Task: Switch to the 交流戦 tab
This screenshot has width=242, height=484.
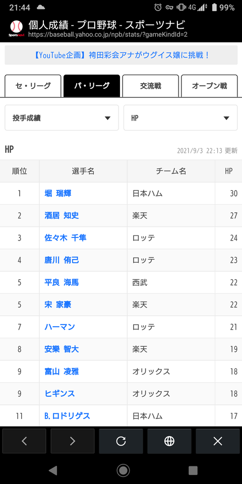Action: pyautogui.click(x=151, y=86)
